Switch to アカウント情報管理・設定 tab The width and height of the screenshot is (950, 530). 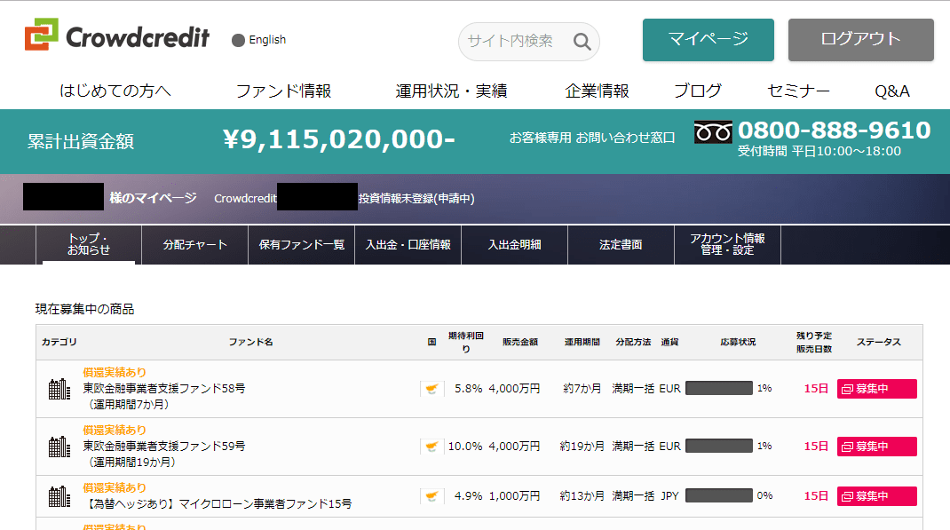[728, 245]
